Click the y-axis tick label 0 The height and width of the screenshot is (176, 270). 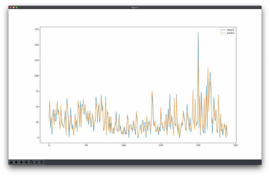[x=38, y=138]
